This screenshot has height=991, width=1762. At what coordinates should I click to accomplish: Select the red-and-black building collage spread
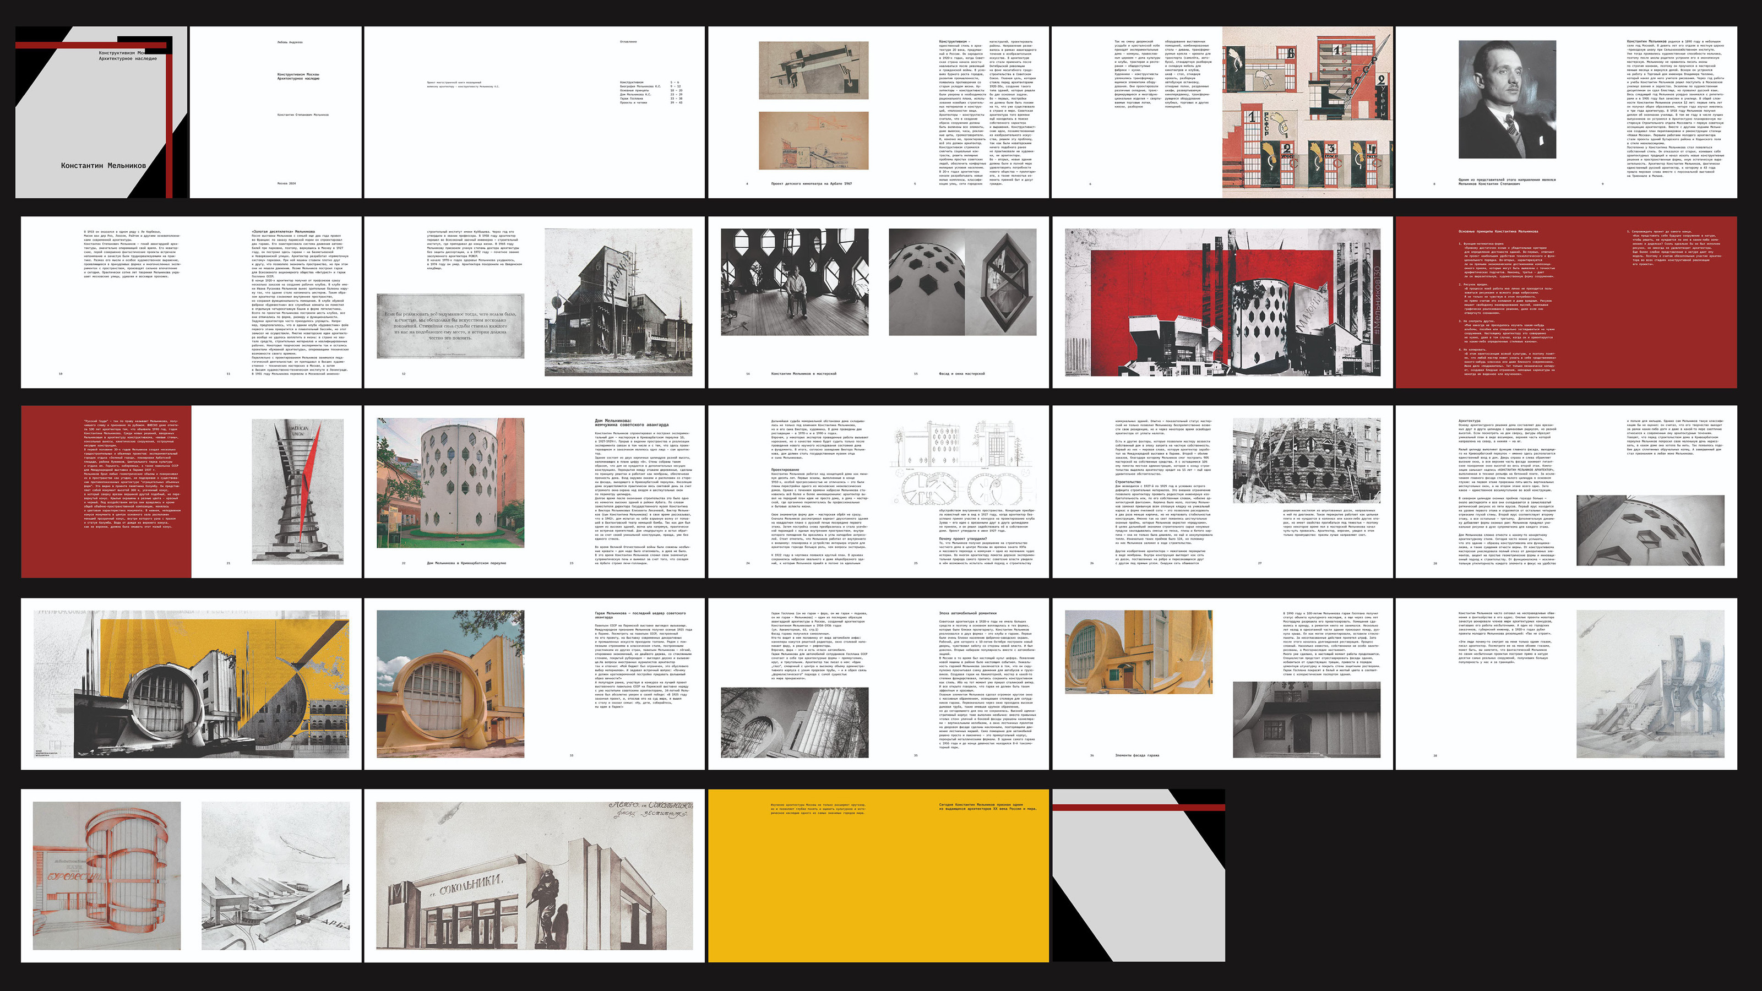click(1222, 302)
